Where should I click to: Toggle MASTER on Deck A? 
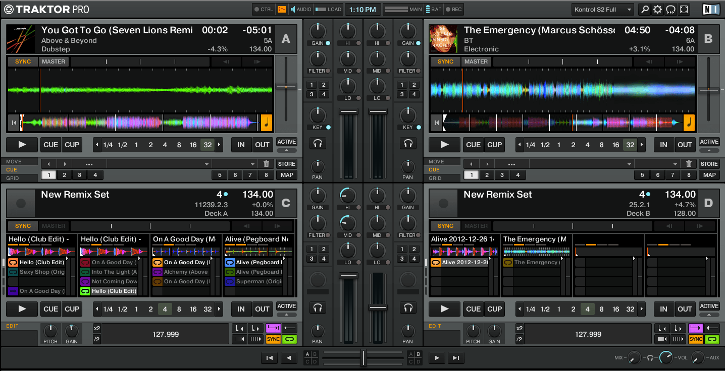(54, 61)
